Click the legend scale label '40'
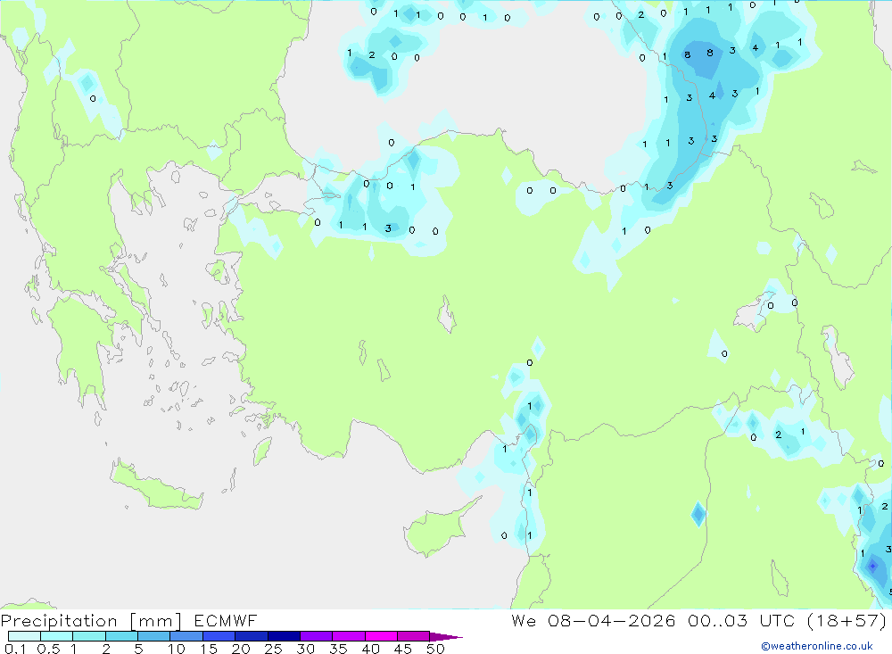Image resolution: width=892 pixels, height=654 pixels. tap(370, 649)
